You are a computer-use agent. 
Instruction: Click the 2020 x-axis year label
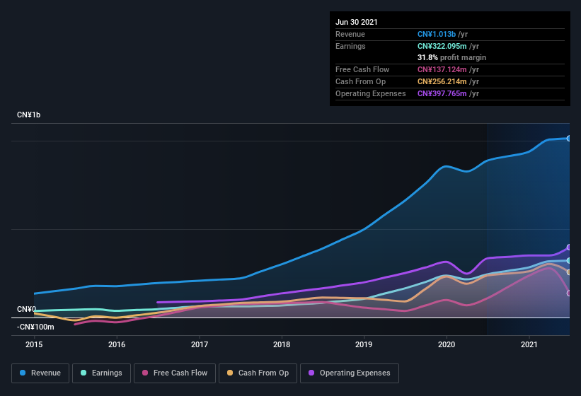[447, 344]
